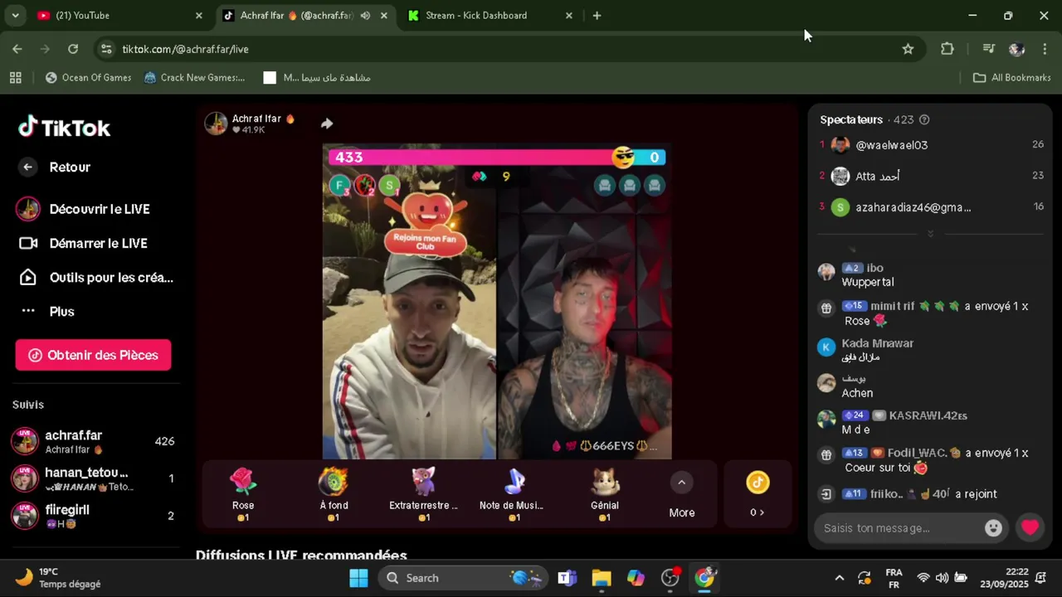Go back in browser

[x=17, y=49]
